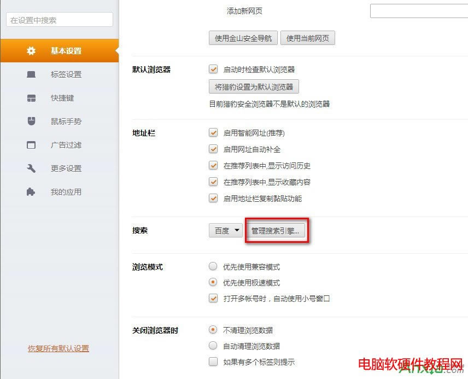This screenshot has height=379, width=468.
Task: Uncheck 启动时检查默认浏览器
Action: coord(213,69)
